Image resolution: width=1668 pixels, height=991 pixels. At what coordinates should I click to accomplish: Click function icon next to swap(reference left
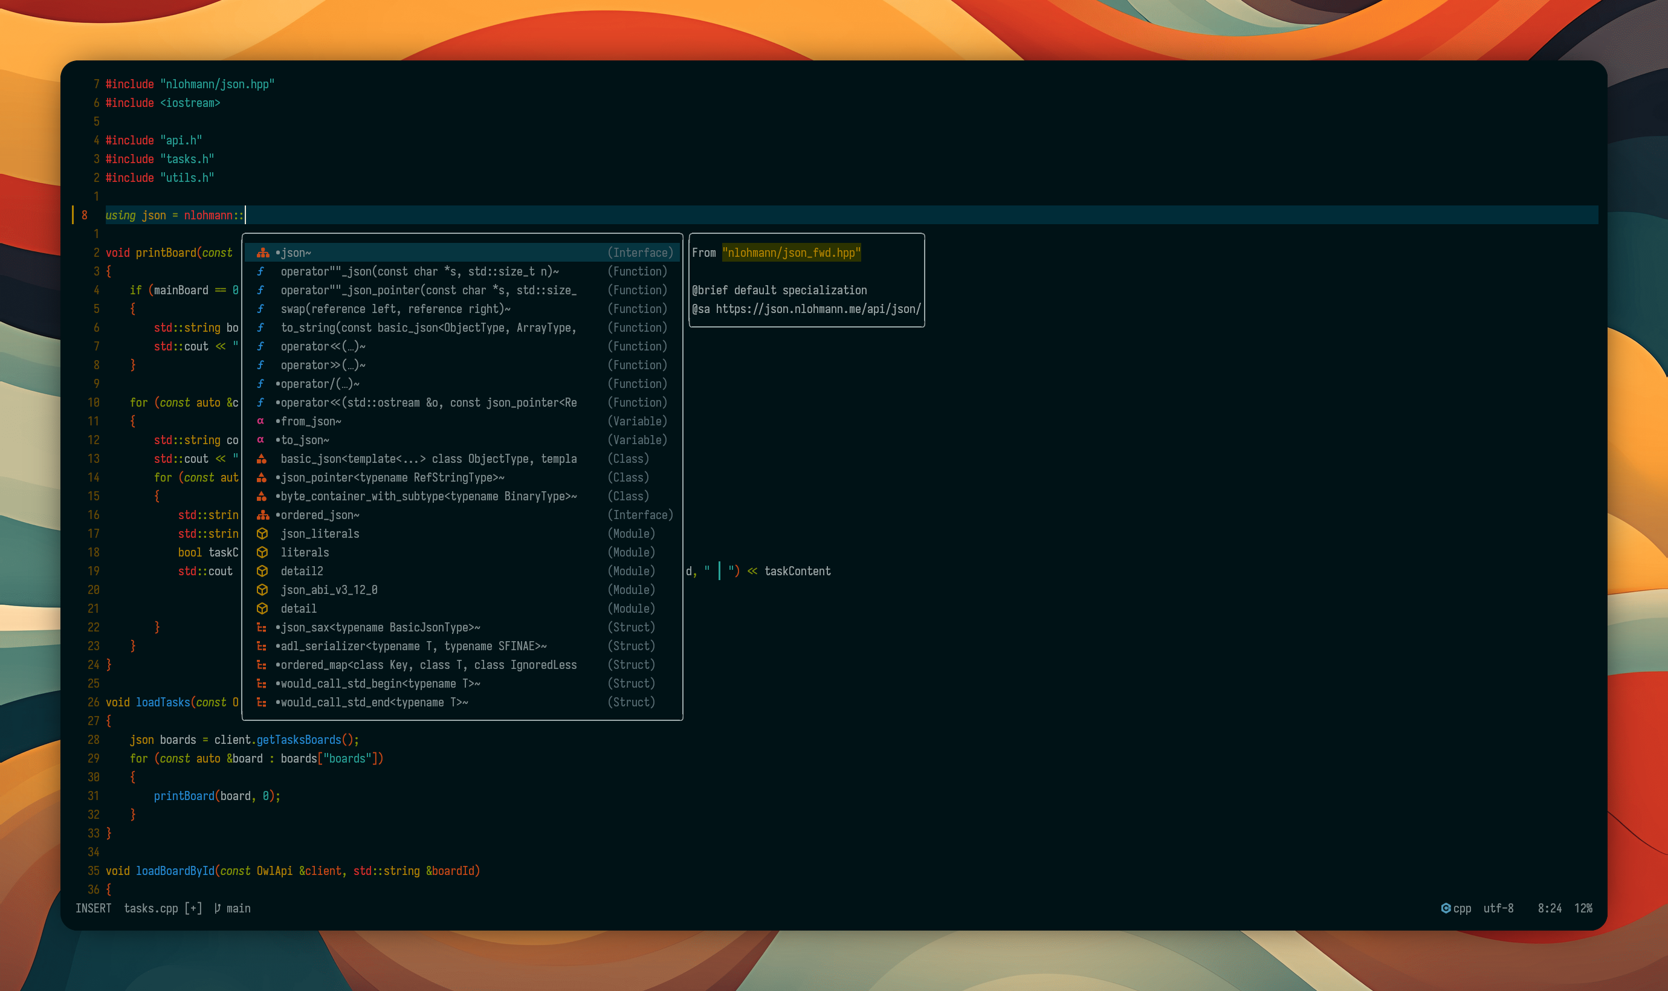[x=260, y=309]
